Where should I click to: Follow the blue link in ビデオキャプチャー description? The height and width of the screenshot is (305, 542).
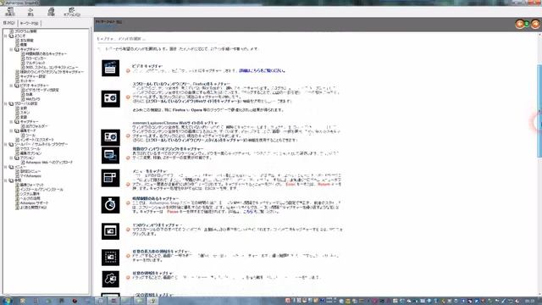click(x=263, y=70)
